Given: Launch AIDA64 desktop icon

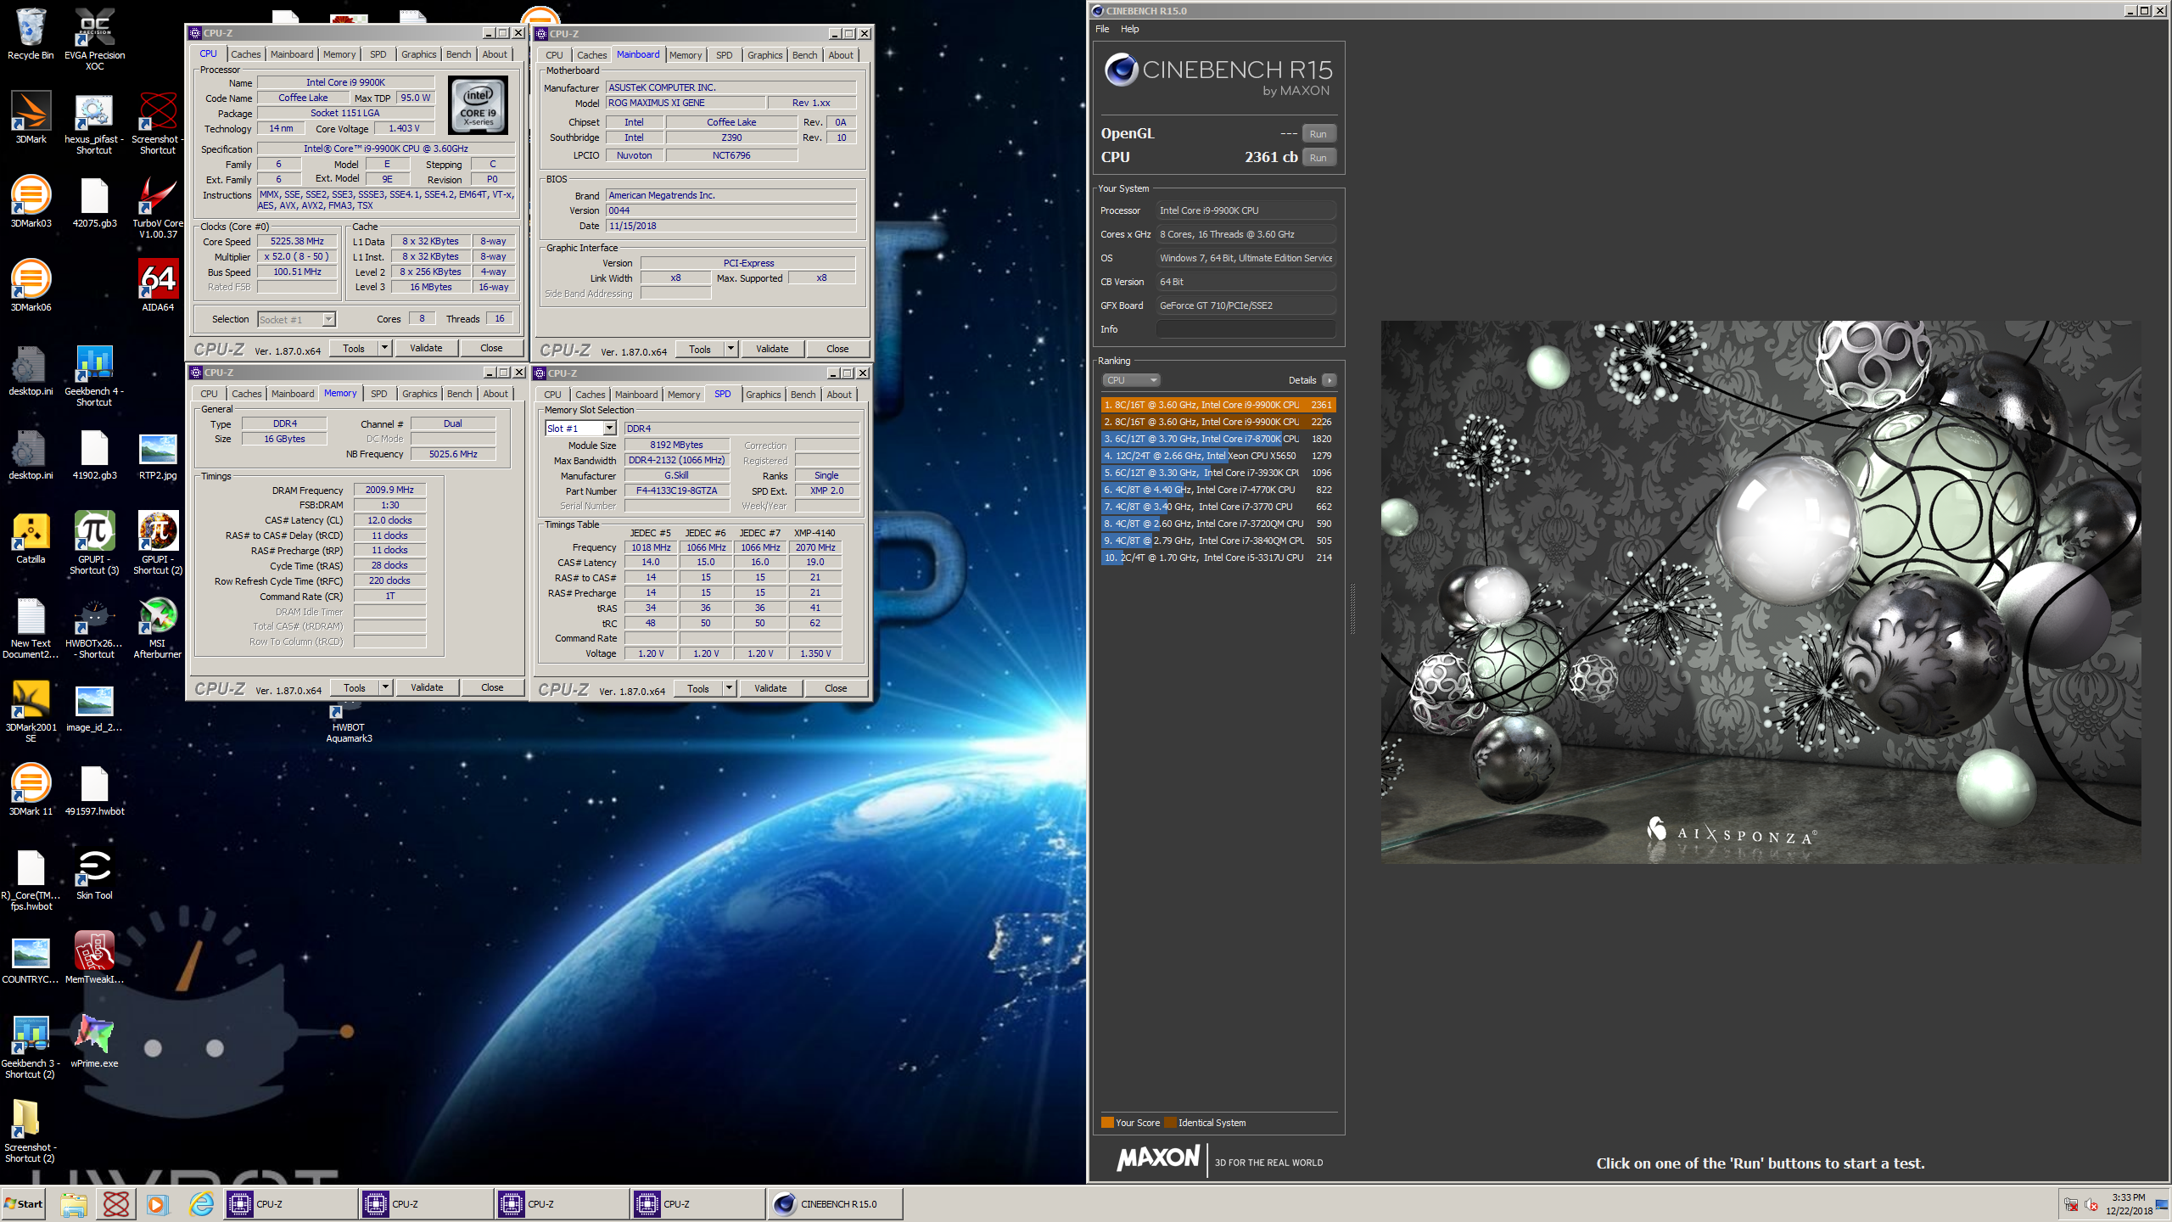Looking at the screenshot, I should [158, 286].
